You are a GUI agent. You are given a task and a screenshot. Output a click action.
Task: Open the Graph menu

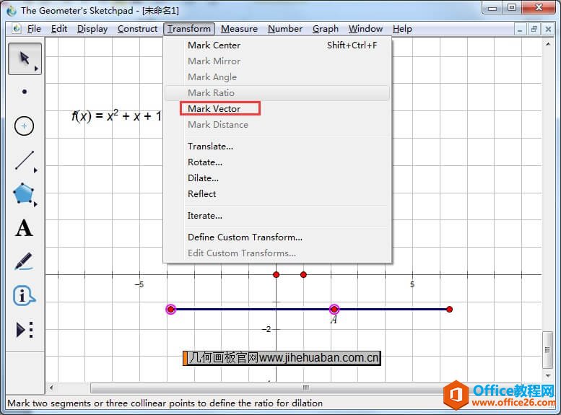pos(325,29)
